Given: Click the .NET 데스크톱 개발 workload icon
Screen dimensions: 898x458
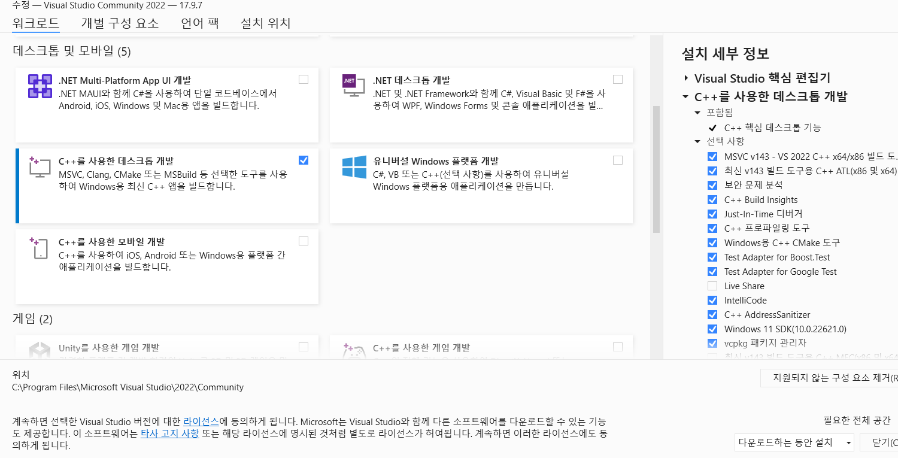Looking at the screenshot, I should click(x=353, y=86).
